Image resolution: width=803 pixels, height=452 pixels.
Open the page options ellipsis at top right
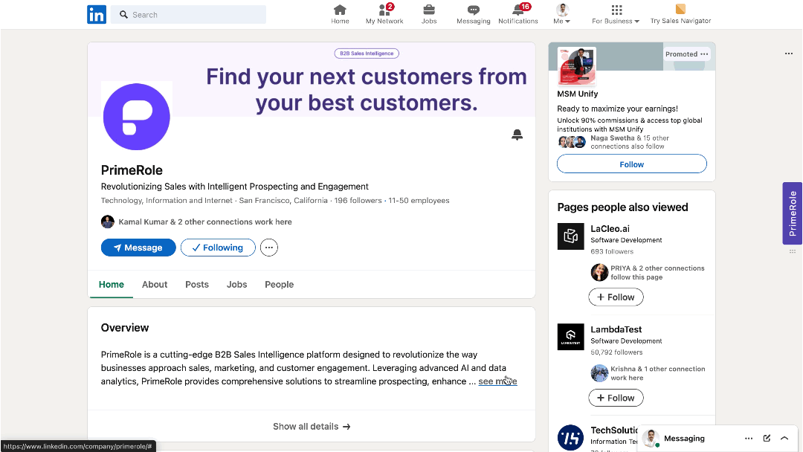789,54
